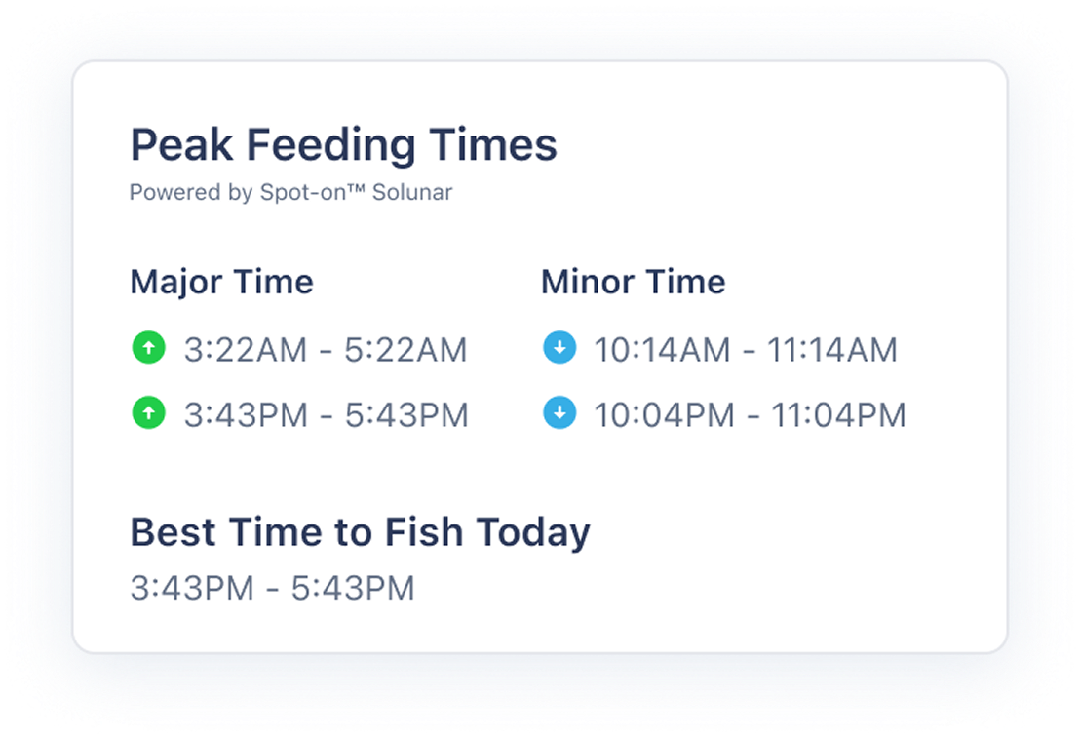Click the blue down arrow beside 10:14AM
The height and width of the screenshot is (737, 1080).
click(559, 348)
